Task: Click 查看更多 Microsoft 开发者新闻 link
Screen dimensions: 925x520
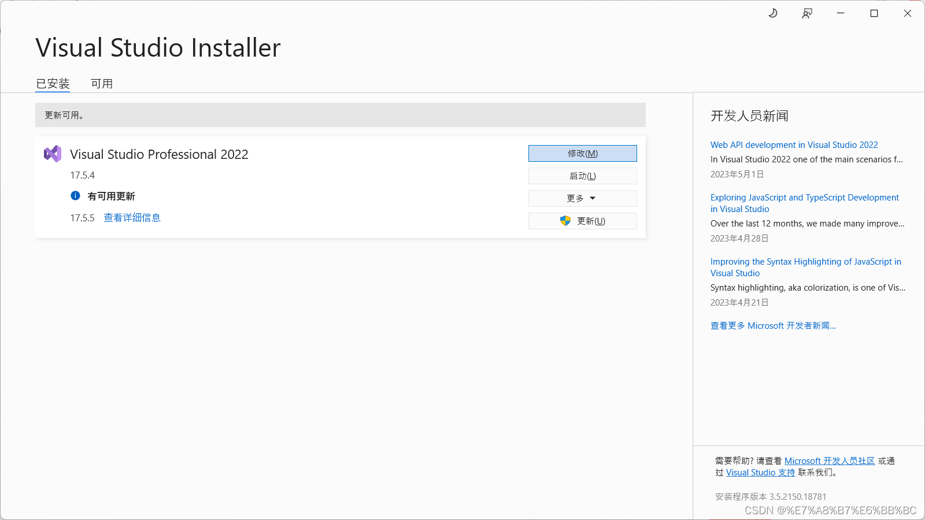Action: (x=773, y=325)
